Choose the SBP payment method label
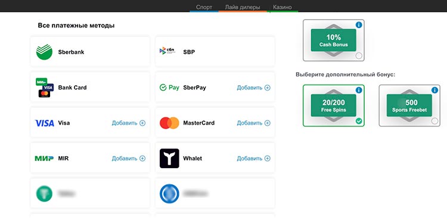This screenshot has width=447, height=223. pos(189,52)
